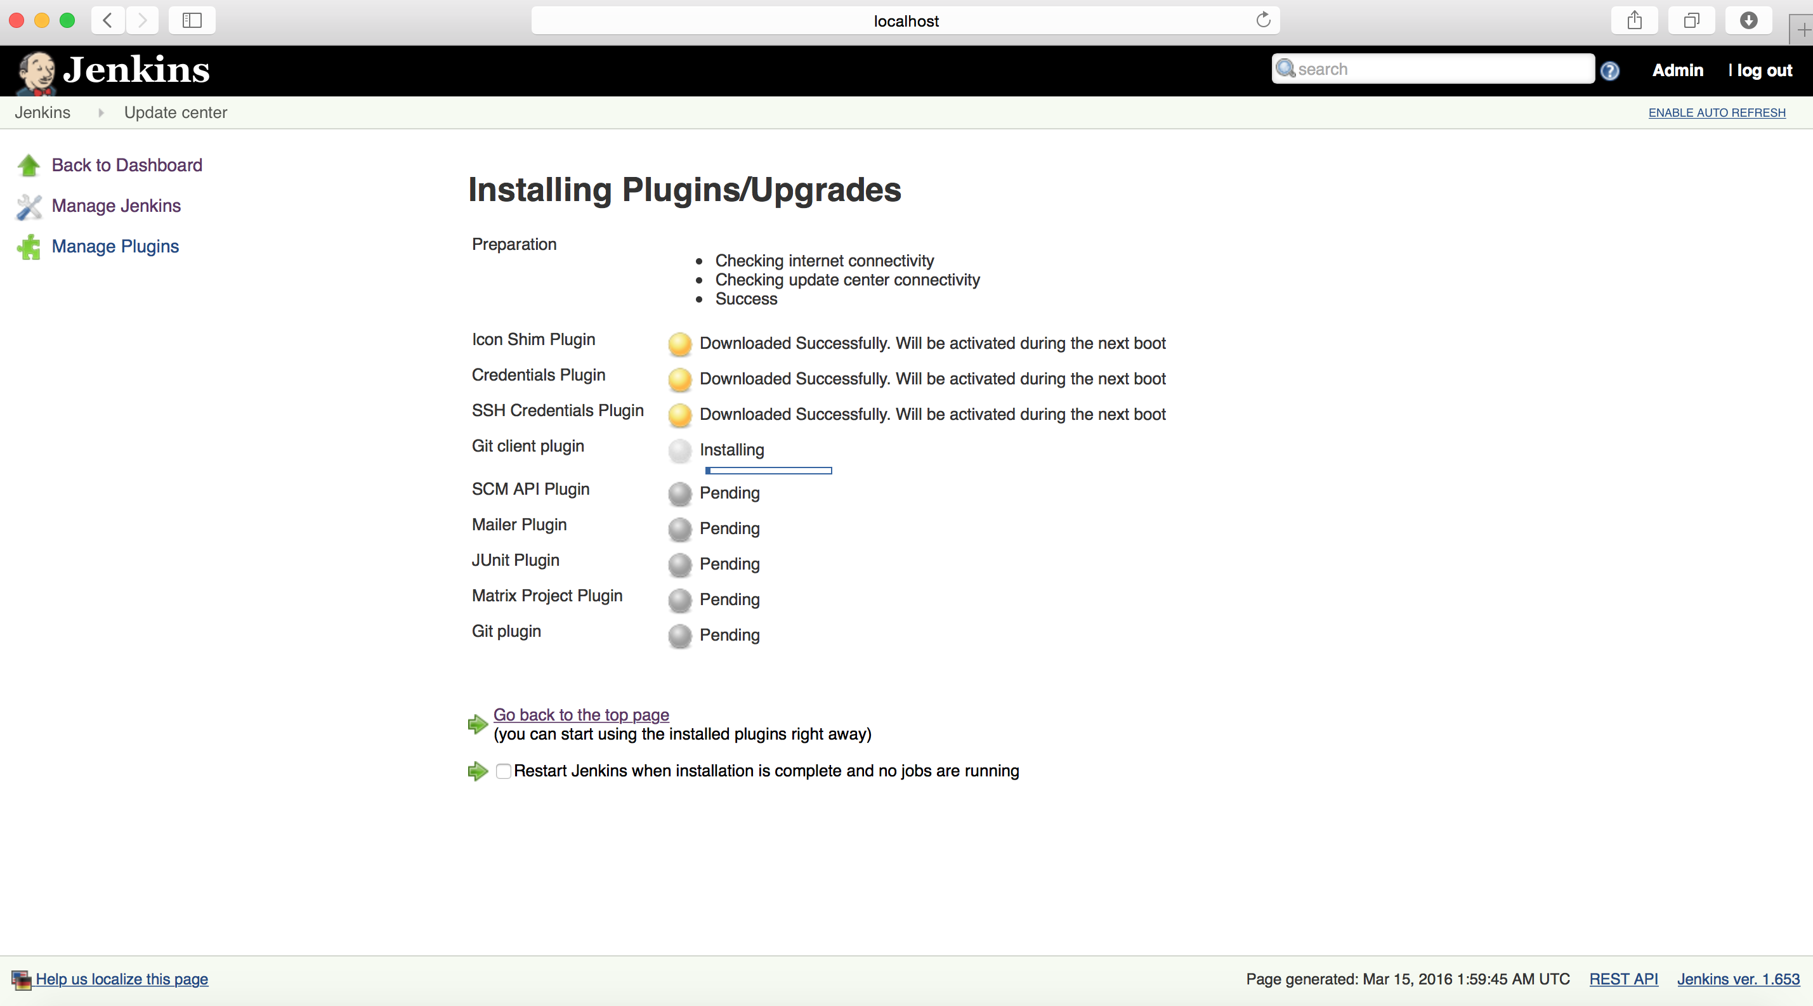This screenshot has width=1813, height=1006.
Task: Click the Matrix Project Plugin name
Action: [x=547, y=596]
